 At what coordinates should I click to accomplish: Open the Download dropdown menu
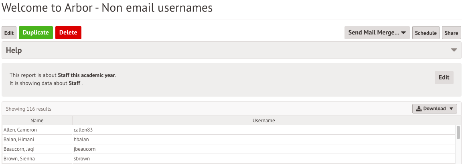[435, 109]
